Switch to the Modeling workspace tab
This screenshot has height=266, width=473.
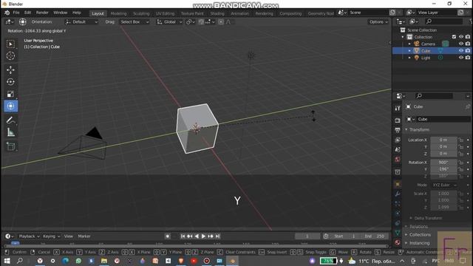click(x=118, y=13)
